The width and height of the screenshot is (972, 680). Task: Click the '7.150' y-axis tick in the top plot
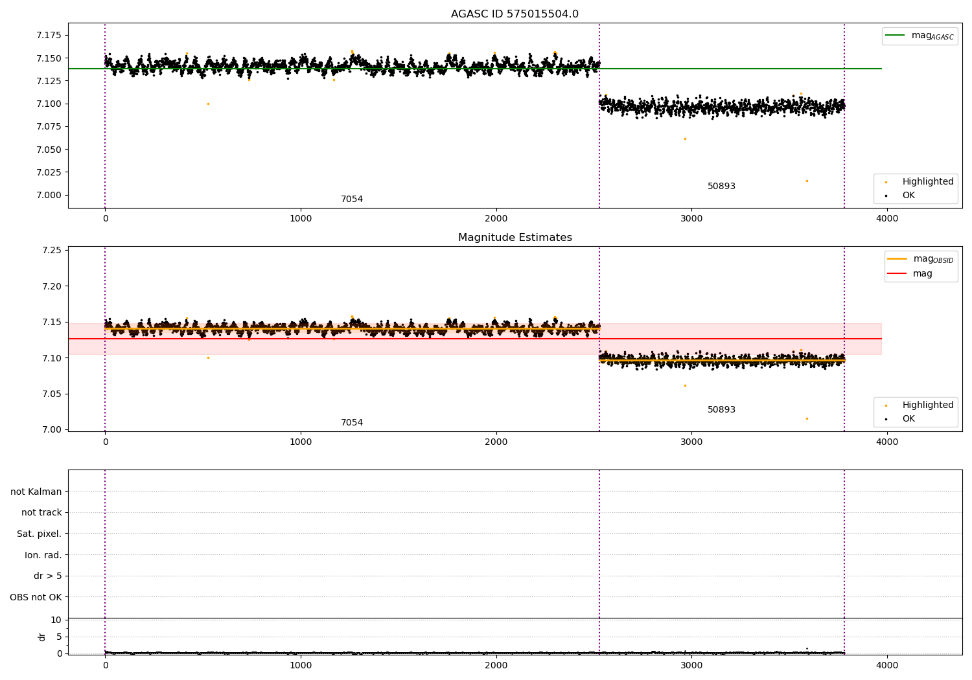(x=49, y=58)
